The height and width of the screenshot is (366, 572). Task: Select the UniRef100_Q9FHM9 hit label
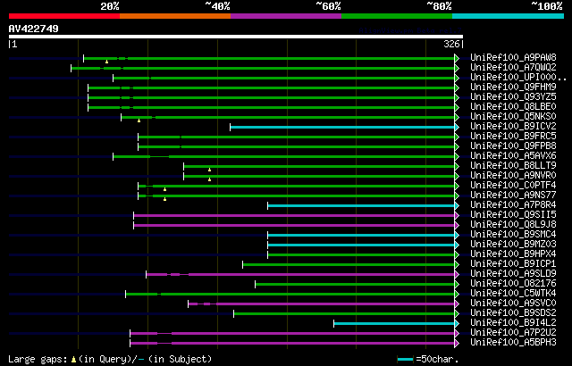tap(513, 87)
